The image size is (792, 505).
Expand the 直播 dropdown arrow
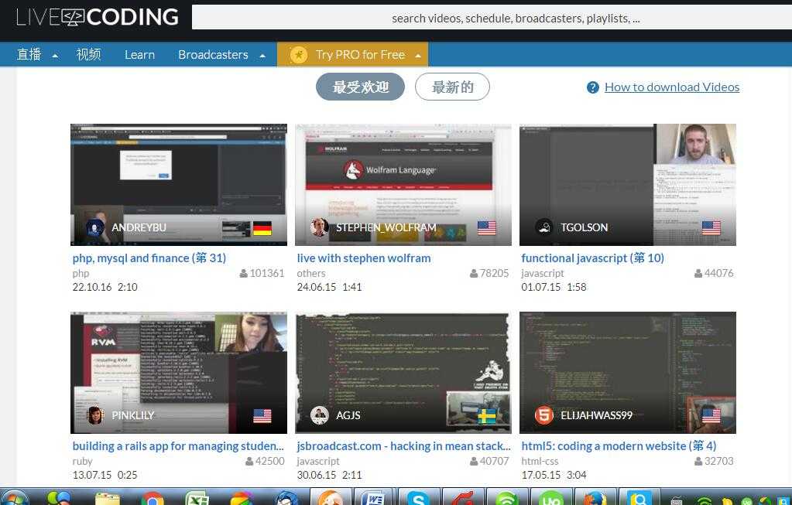[x=55, y=56]
